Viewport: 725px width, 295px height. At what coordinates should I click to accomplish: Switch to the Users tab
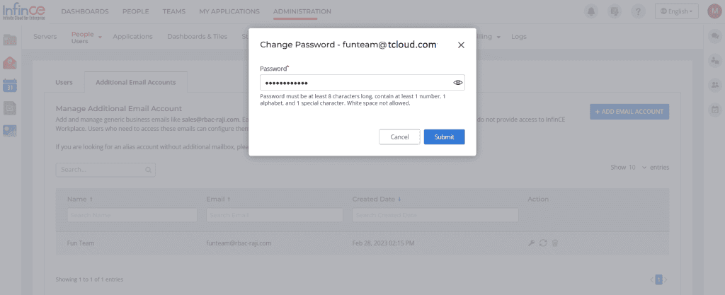point(64,82)
